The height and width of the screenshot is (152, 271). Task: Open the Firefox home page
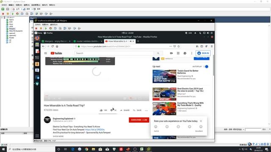(57, 46)
